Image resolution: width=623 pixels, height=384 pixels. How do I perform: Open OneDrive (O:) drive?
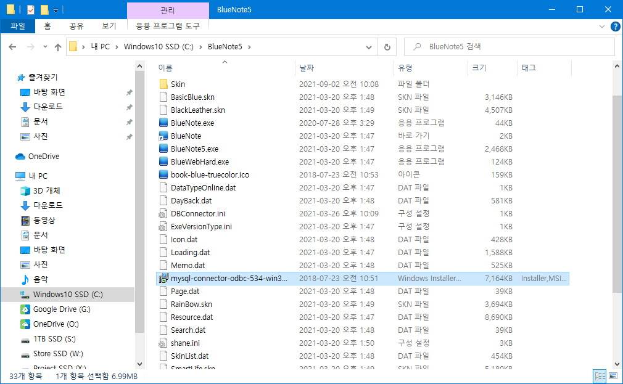pos(50,324)
